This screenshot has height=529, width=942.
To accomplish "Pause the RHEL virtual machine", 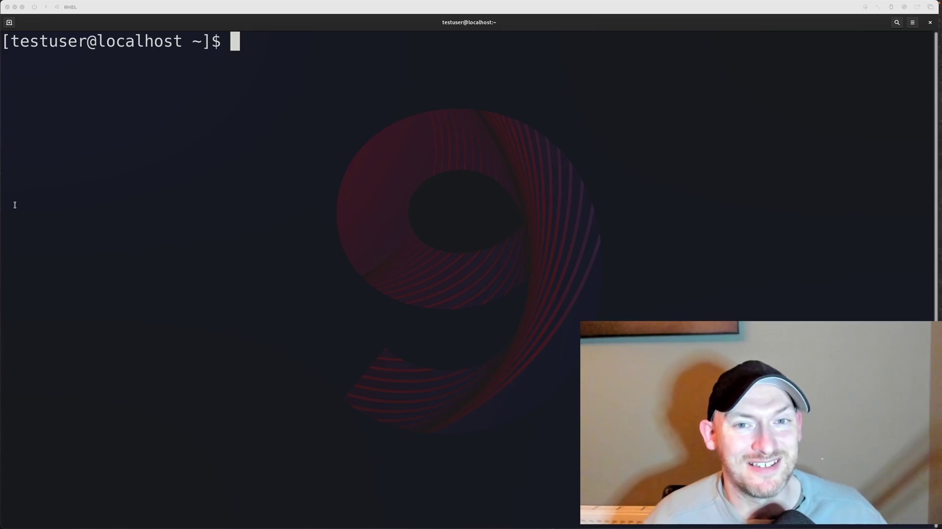I will click(46, 7).
